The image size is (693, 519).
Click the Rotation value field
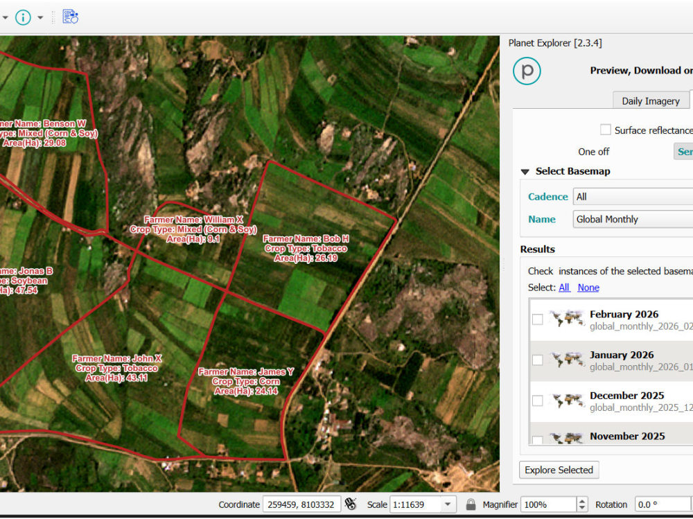[662, 504]
